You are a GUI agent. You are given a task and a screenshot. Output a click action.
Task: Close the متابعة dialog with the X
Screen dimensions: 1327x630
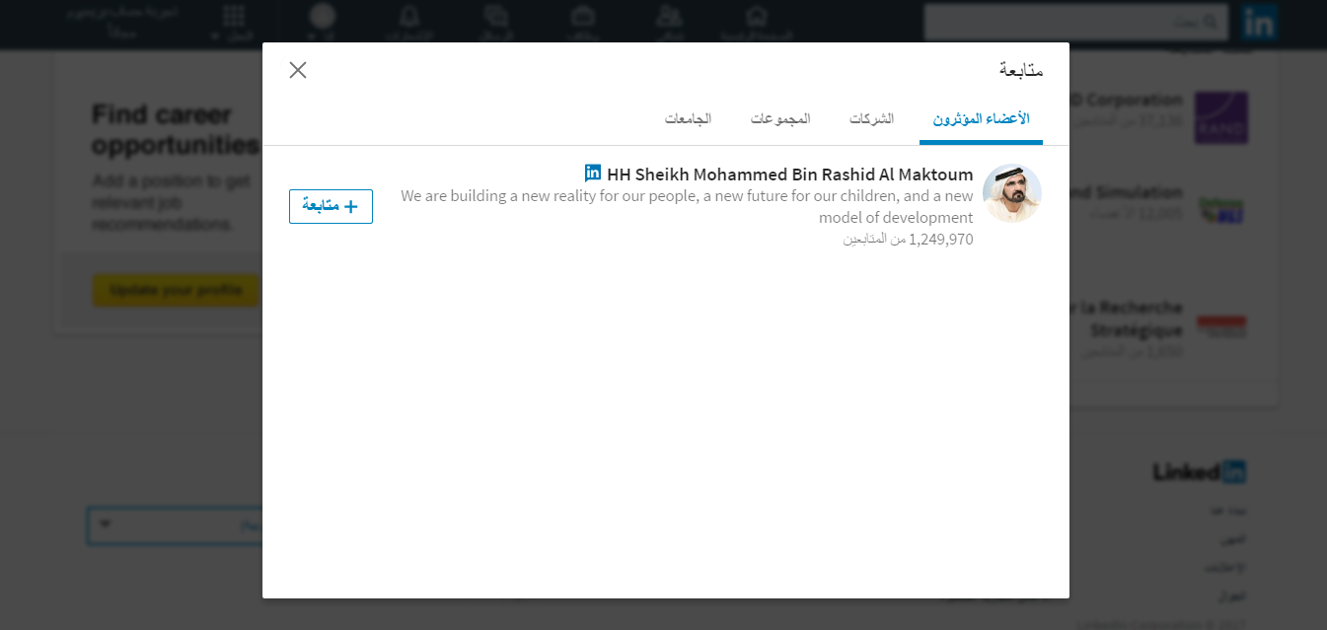point(298,70)
